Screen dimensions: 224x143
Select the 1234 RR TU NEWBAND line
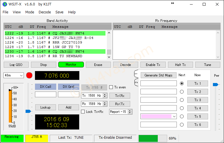[x=55, y=56]
